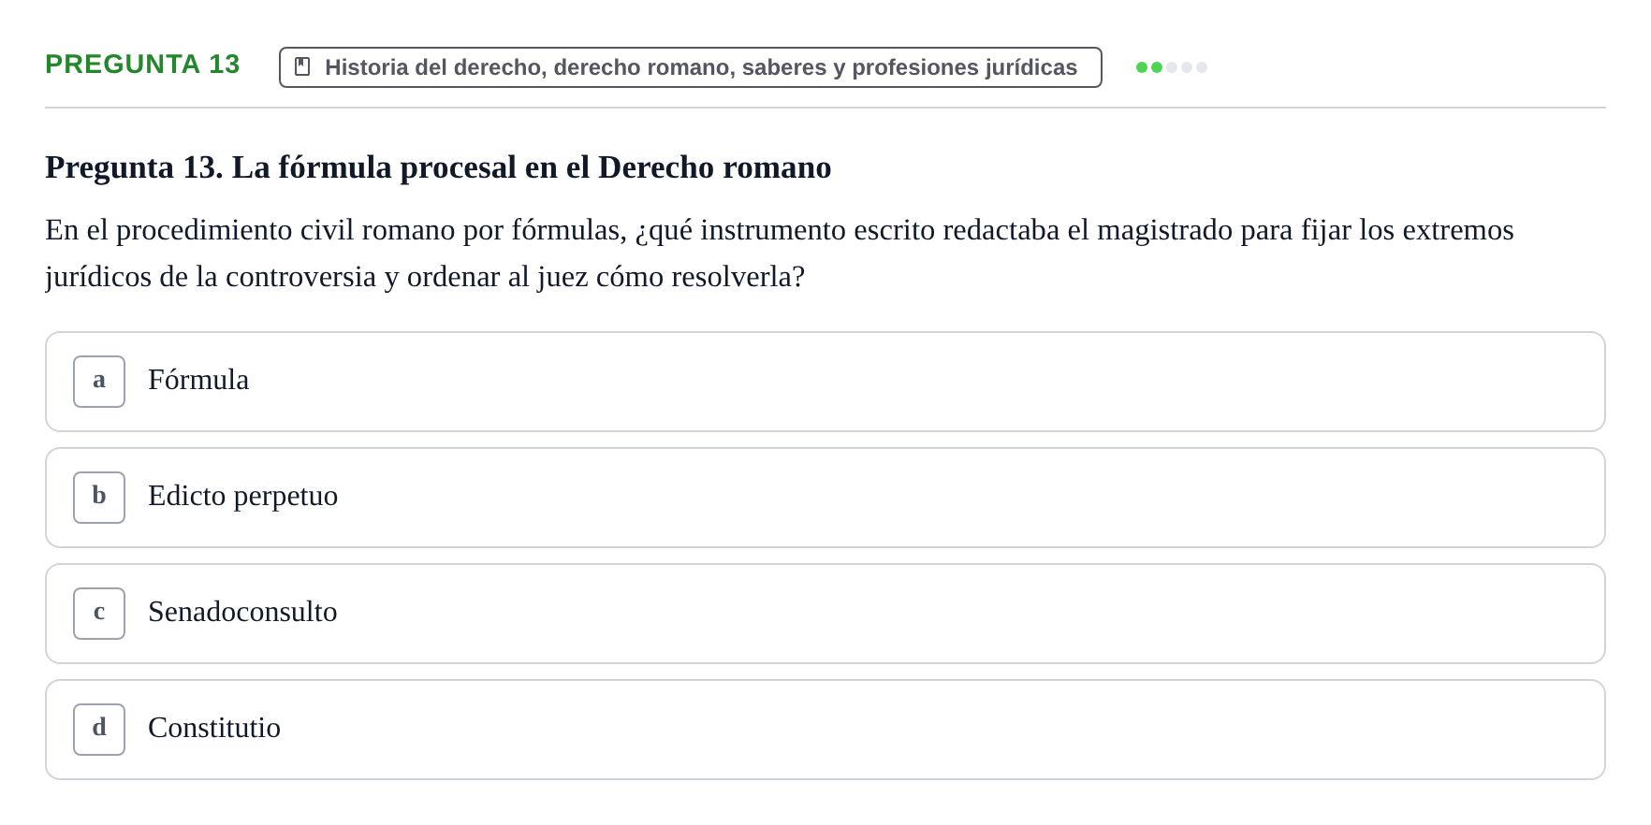This screenshot has height=825, width=1651.
Task: Click the PREGUNTA 13 heading
Action: coord(142,64)
